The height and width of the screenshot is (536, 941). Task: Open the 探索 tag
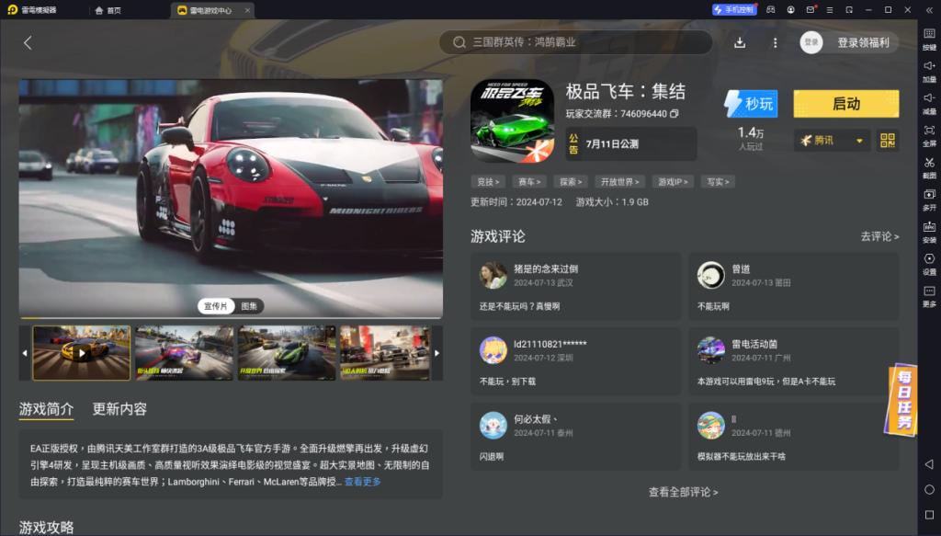point(571,182)
